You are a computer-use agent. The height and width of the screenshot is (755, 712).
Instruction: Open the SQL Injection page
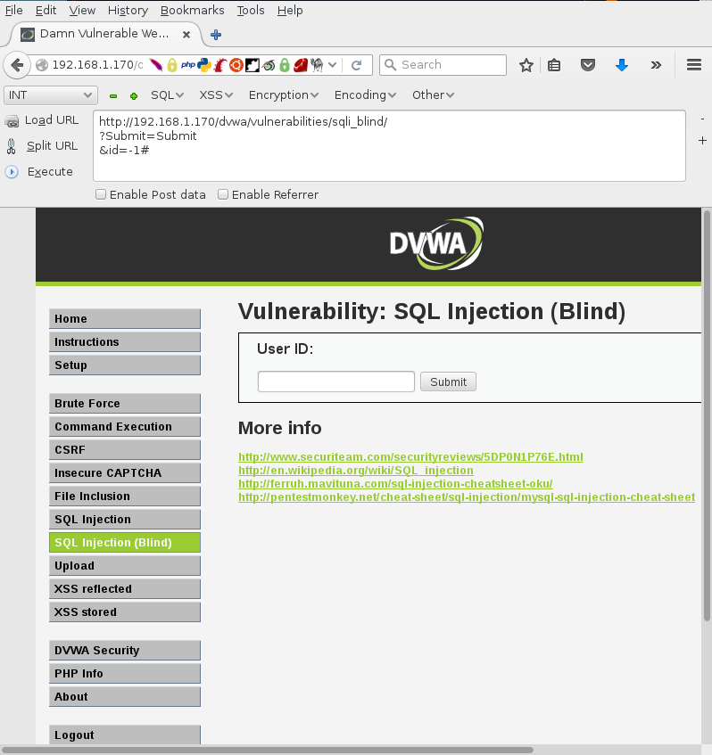[x=125, y=520]
